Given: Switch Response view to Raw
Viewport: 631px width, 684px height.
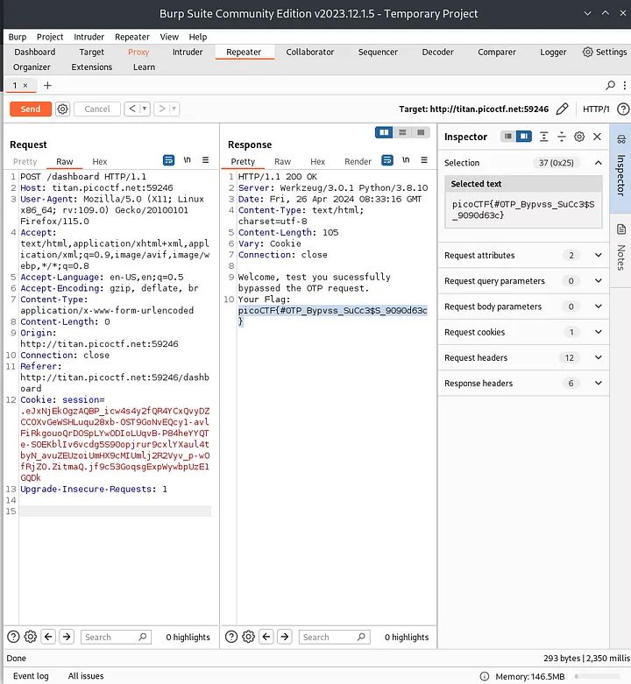Looking at the screenshot, I should click(x=282, y=161).
